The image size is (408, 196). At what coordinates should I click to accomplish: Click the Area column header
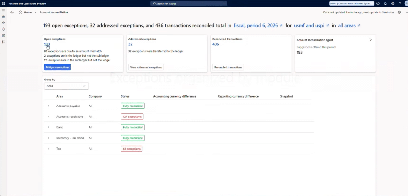[x=60, y=96]
